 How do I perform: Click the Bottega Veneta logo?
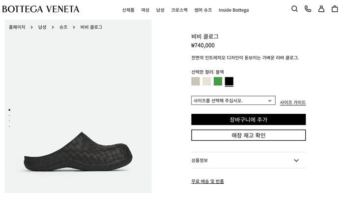tap(41, 9)
